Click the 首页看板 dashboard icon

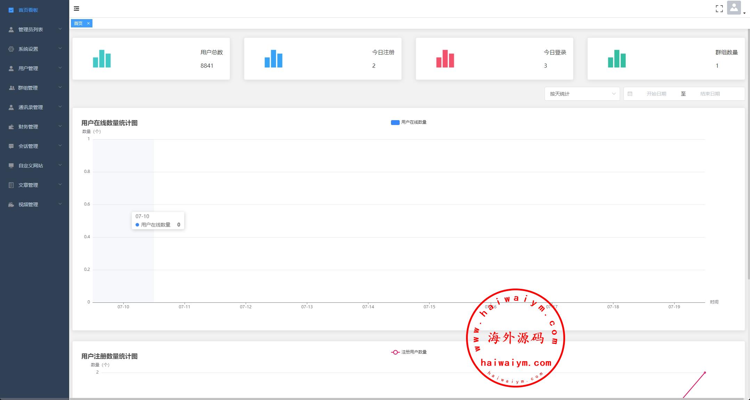11,10
